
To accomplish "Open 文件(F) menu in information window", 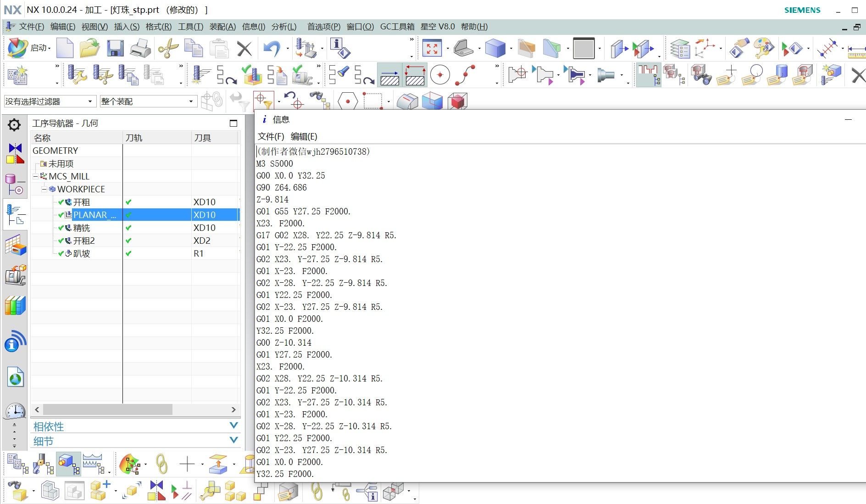I will 271,136.
